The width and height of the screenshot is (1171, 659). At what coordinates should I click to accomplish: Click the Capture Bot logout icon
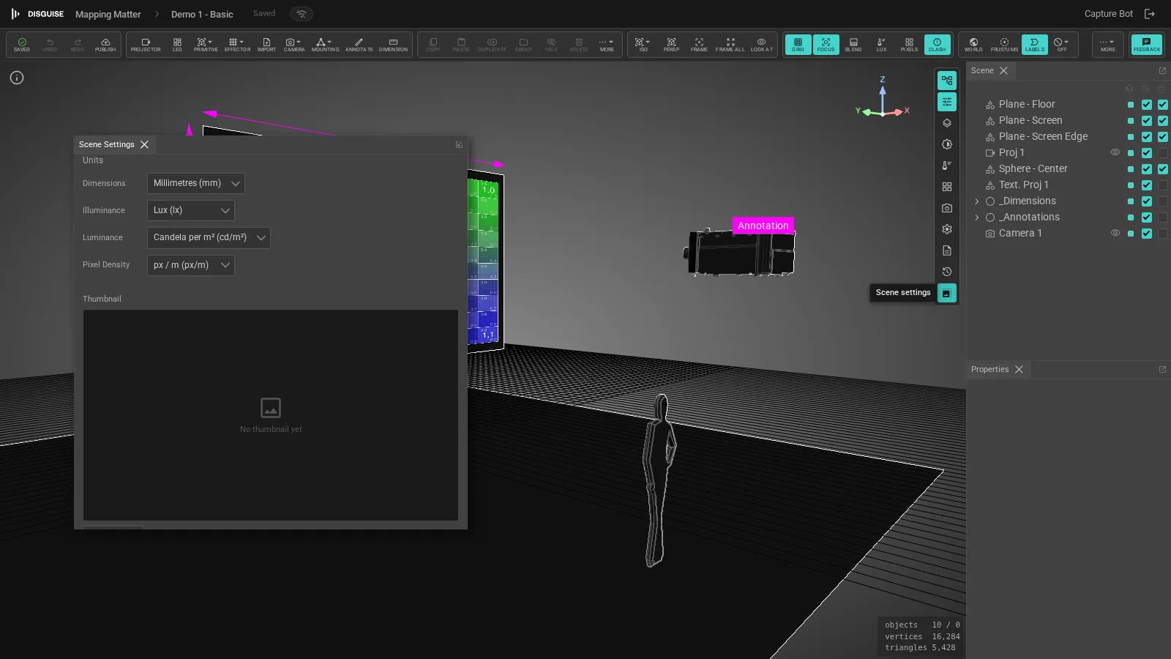point(1150,14)
